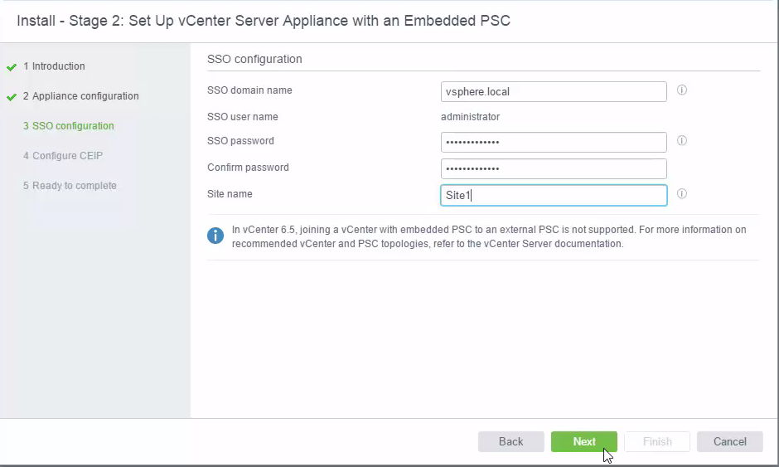Click the Back button
Image resolution: width=779 pixels, height=467 pixels.
510,441
